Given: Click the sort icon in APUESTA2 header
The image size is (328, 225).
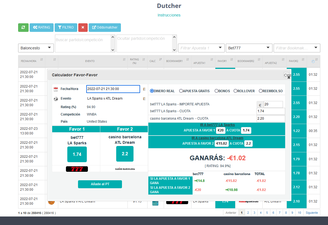Looking at the screenshot, I should (283, 60).
